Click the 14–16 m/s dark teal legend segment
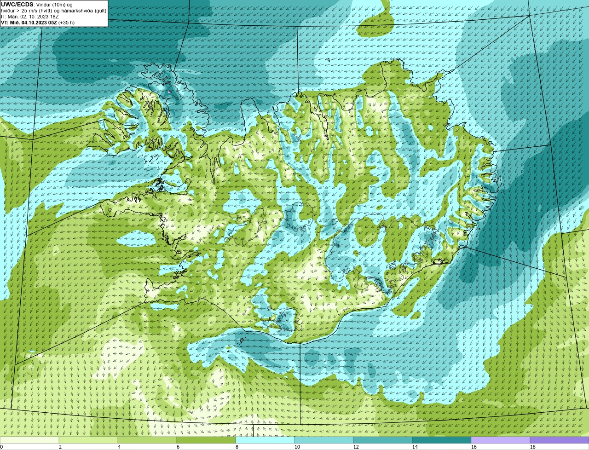589x450 pixels. 442,440
